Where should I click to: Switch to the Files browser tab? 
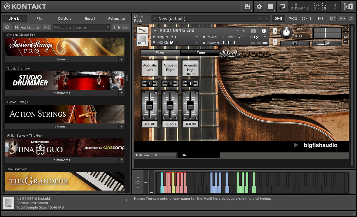(x=40, y=19)
